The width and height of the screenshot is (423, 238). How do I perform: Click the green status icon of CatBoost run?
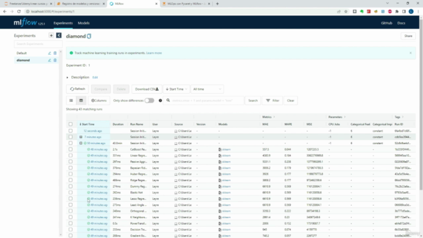pos(89,149)
